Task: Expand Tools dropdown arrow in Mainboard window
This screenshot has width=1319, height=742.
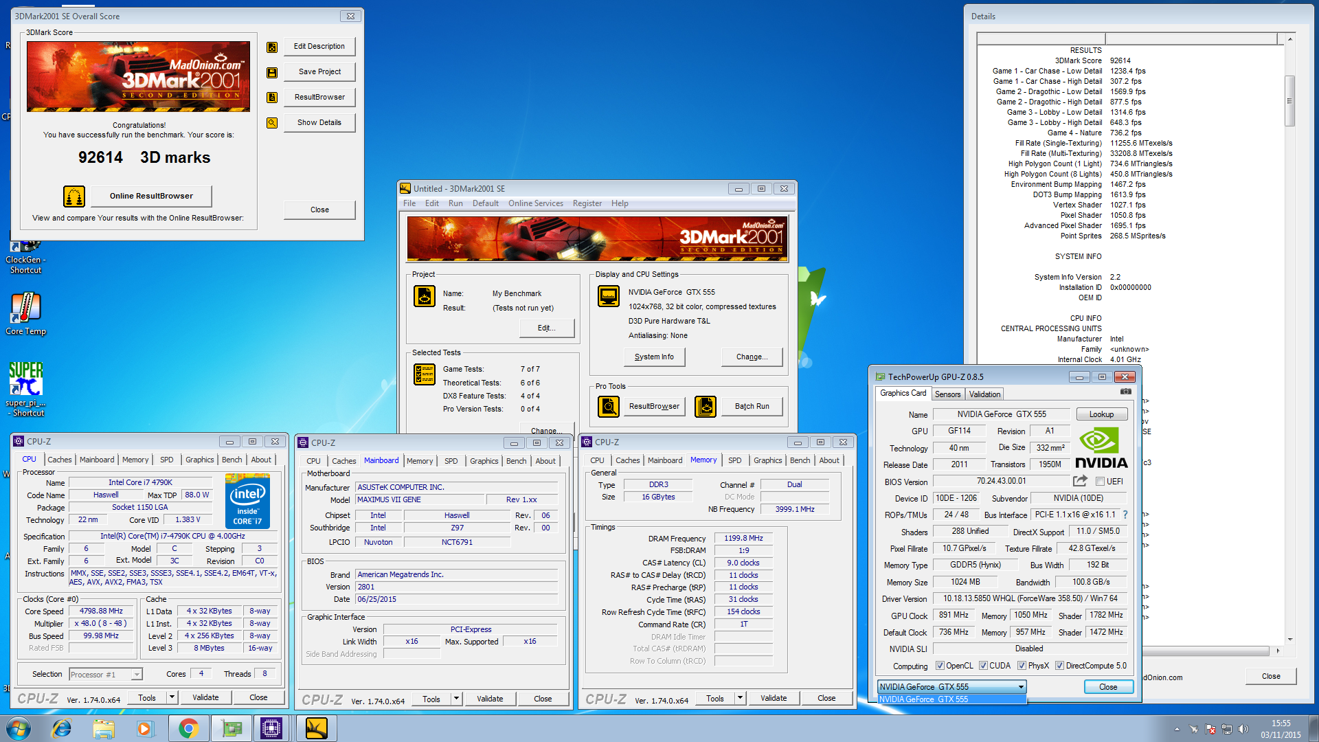Action: click(x=456, y=699)
